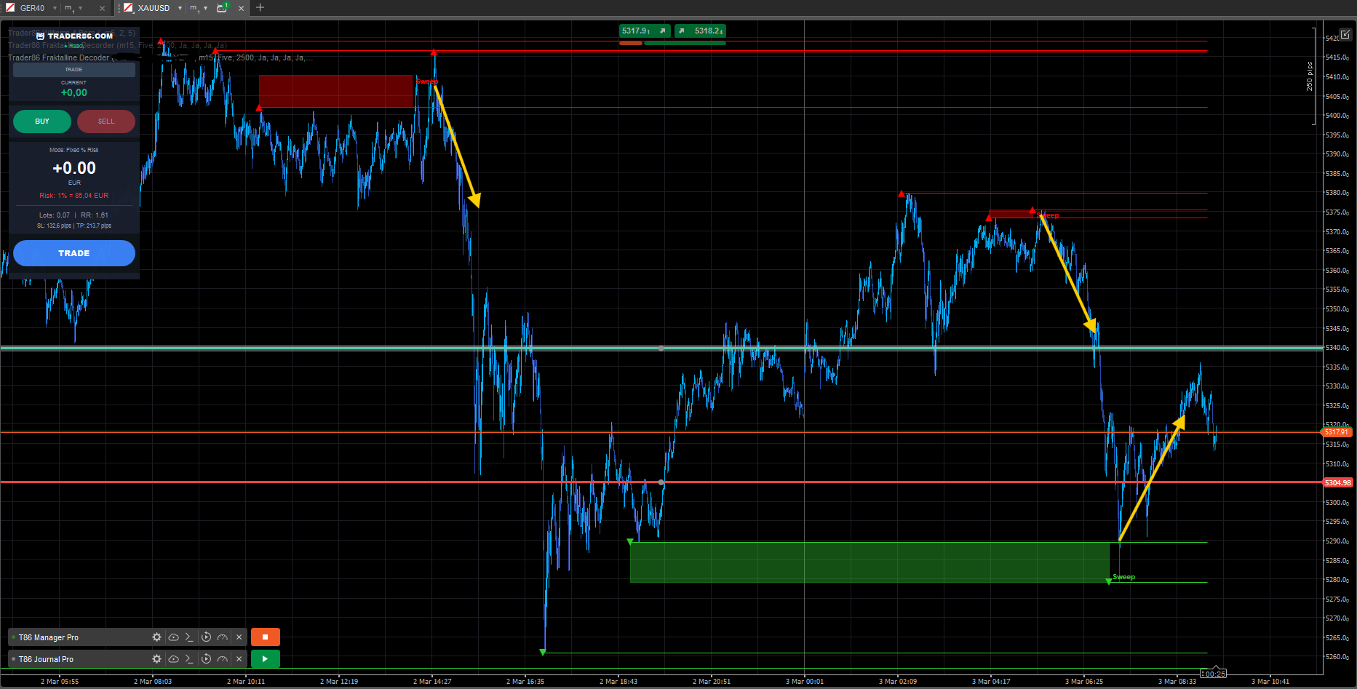Open the cBot robot icon in XAUUSD tab
Image resolution: width=1357 pixels, height=689 pixels.
tap(222, 8)
